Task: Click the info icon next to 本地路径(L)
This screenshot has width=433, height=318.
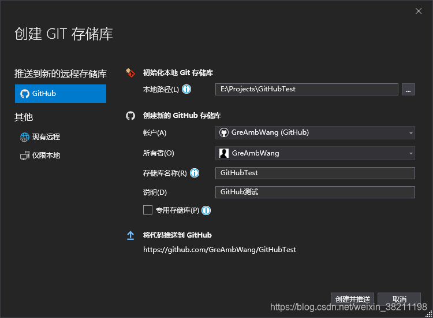Action: point(186,89)
